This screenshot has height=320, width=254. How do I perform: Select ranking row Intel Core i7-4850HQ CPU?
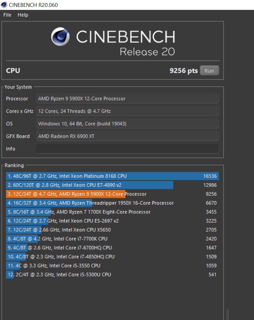pos(112,257)
